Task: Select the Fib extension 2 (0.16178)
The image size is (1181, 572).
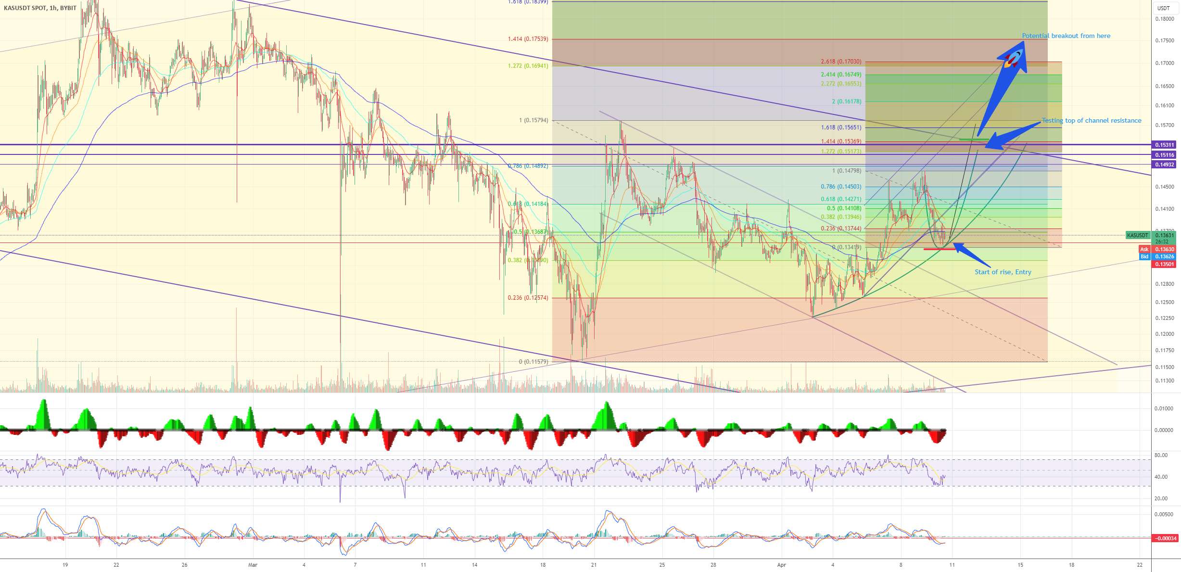Action: 847,102
